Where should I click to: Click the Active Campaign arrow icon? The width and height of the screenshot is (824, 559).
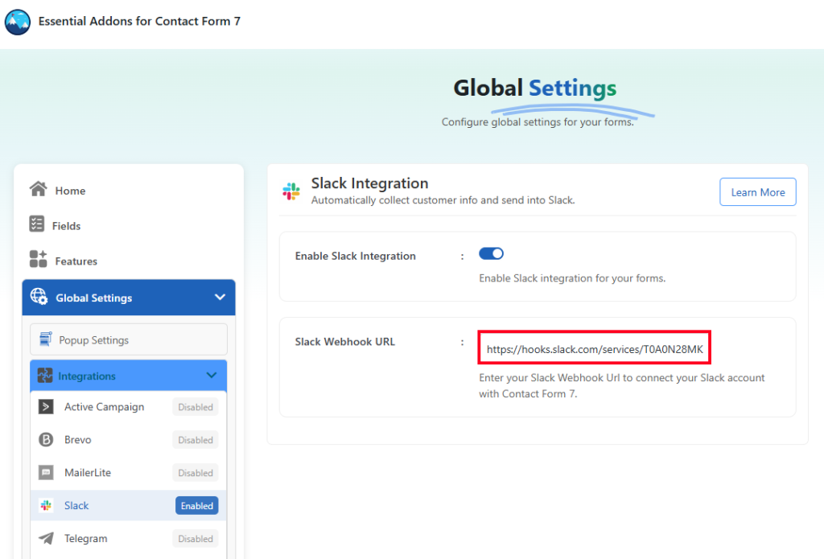46,407
